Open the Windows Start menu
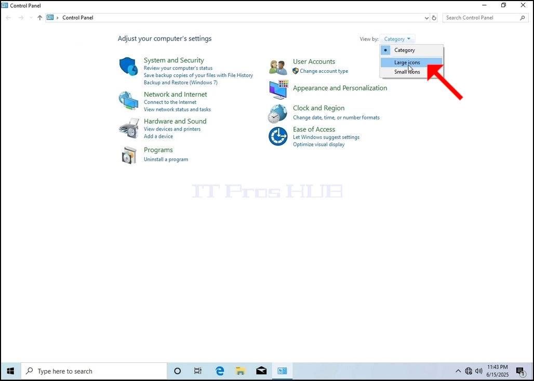Screen dimensions: 534x381 [10, 371]
